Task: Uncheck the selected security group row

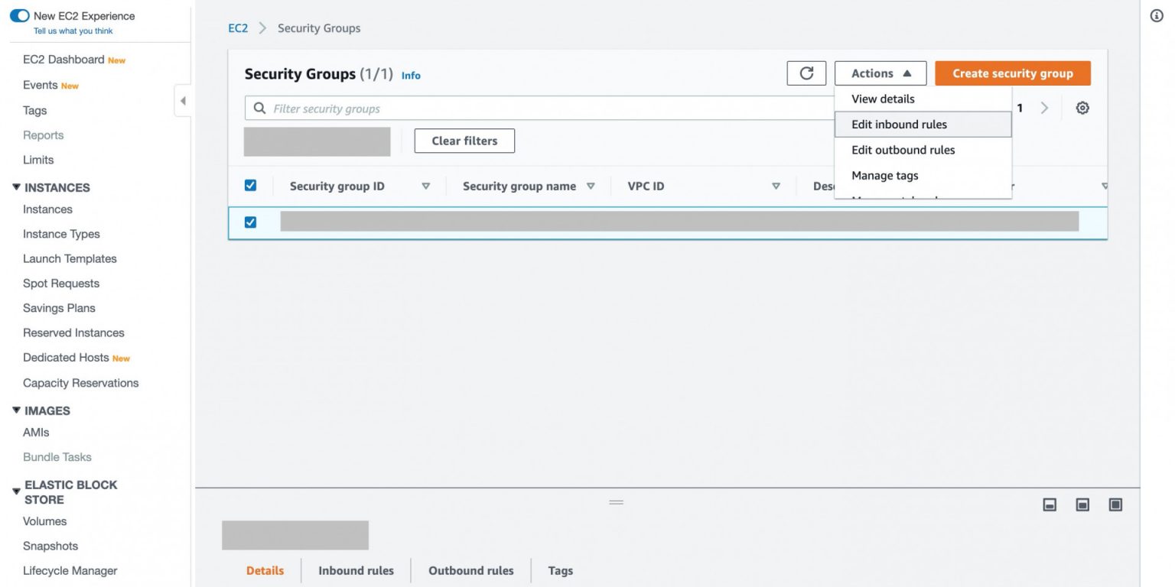Action: (250, 222)
